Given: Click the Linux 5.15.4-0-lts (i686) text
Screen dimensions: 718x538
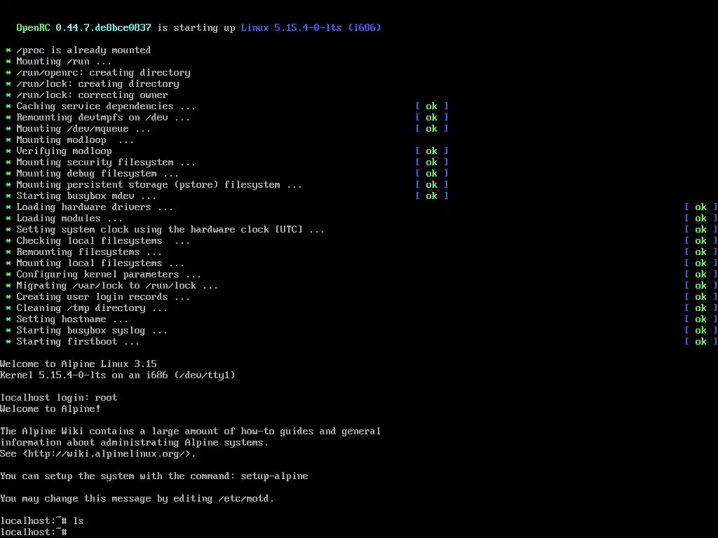Looking at the screenshot, I should pyautogui.click(x=311, y=27).
